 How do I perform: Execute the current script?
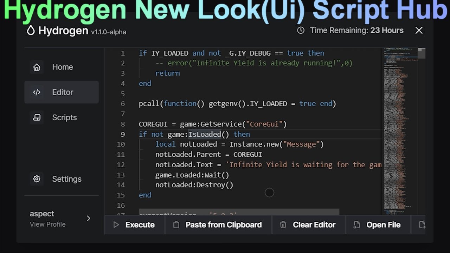coord(135,225)
